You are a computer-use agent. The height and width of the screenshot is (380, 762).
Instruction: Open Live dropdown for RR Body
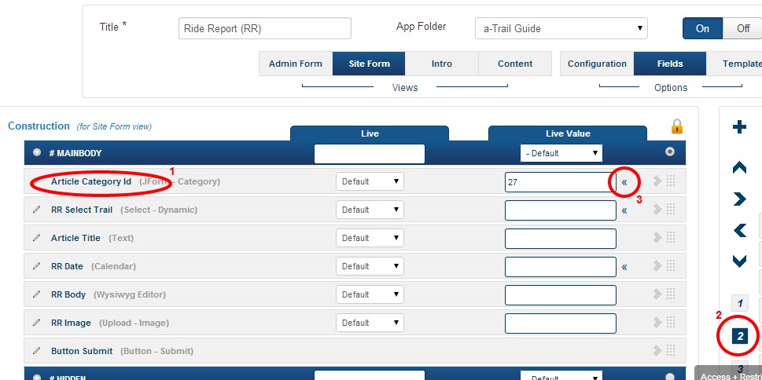tap(370, 294)
